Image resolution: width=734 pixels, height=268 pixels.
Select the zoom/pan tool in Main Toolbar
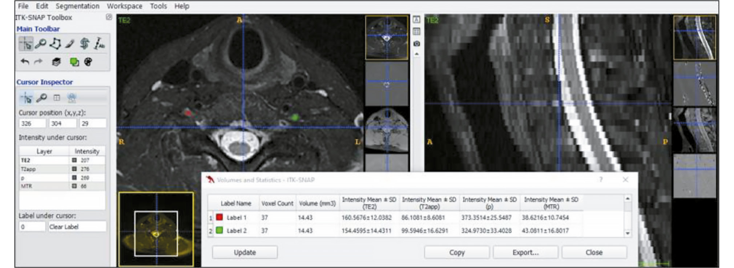coord(40,44)
